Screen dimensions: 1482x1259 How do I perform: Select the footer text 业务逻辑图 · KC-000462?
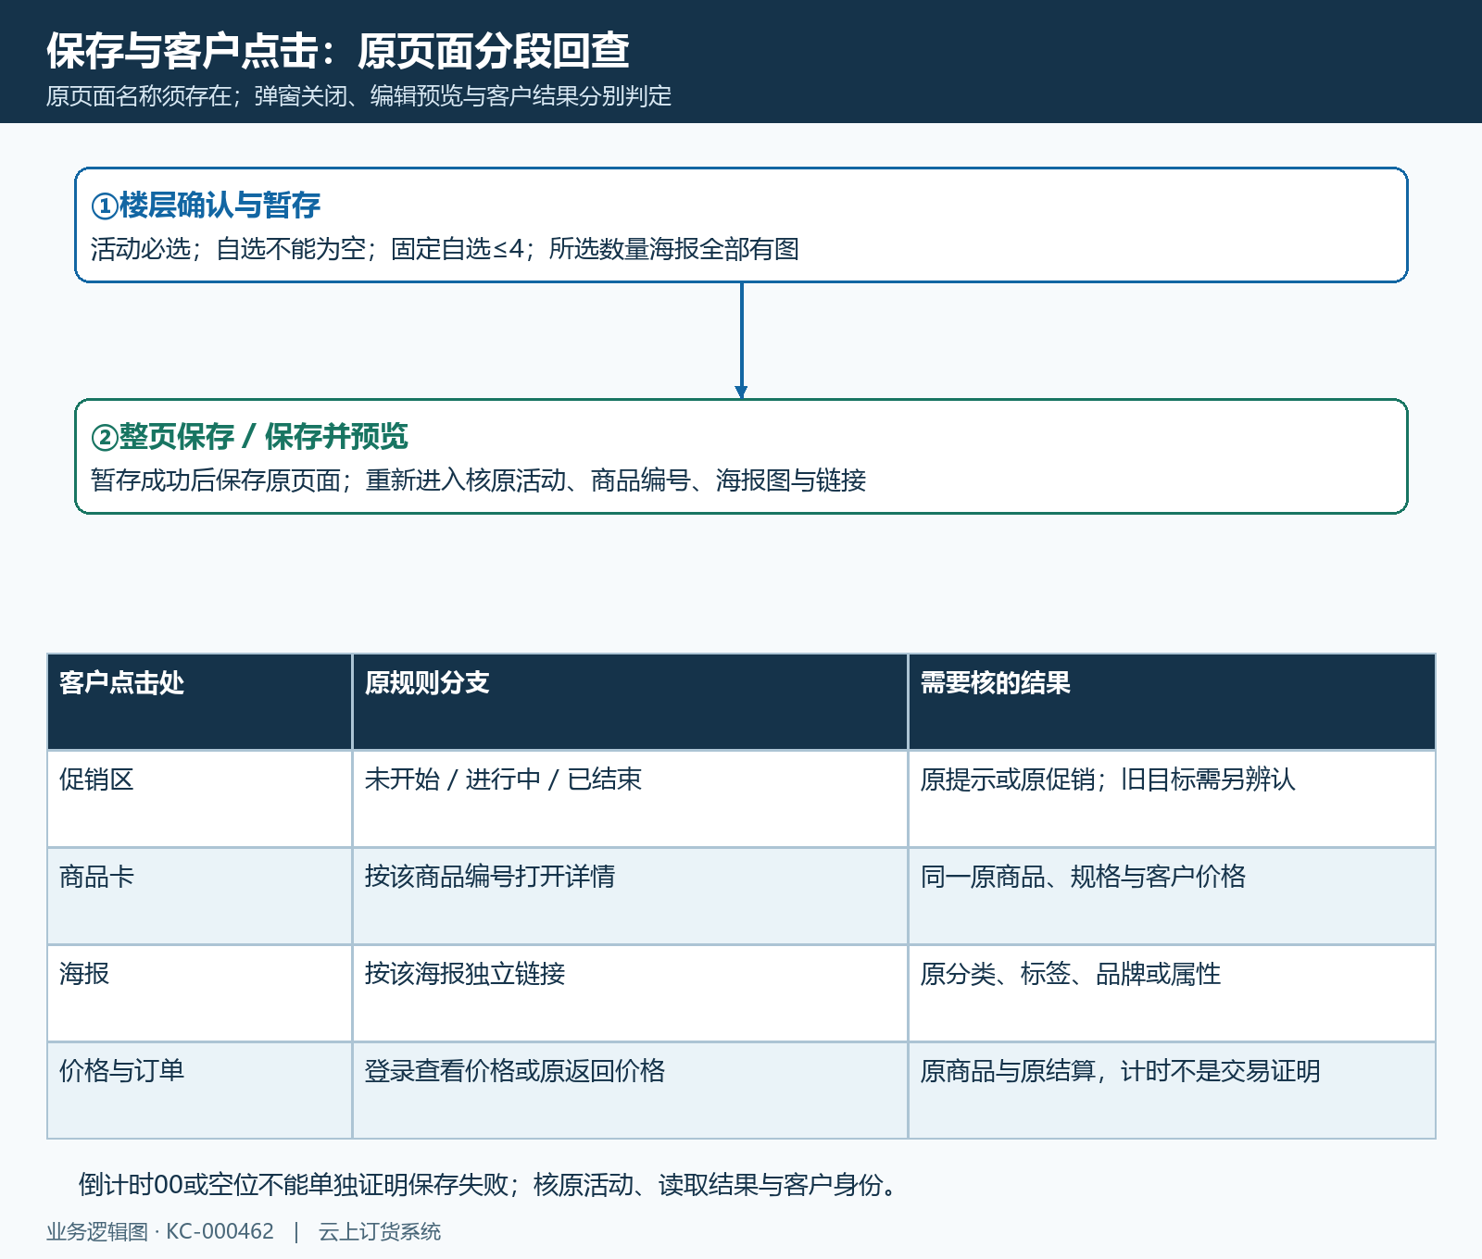click(x=160, y=1232)
